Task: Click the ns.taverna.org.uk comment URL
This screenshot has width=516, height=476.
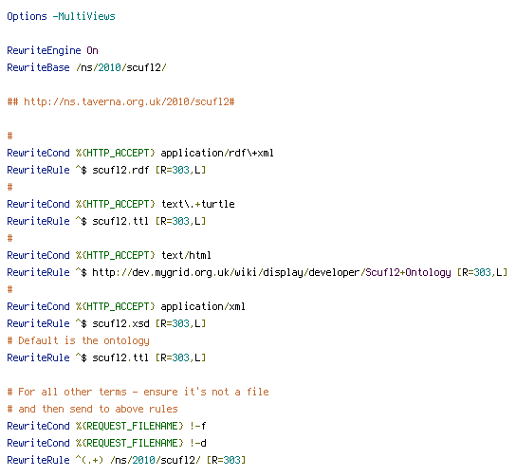Action: coord(129,101)
